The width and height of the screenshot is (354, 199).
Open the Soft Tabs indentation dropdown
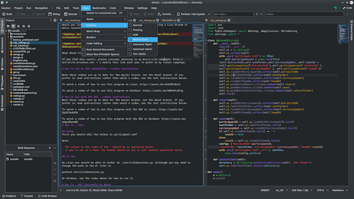(x=302, y=190)
